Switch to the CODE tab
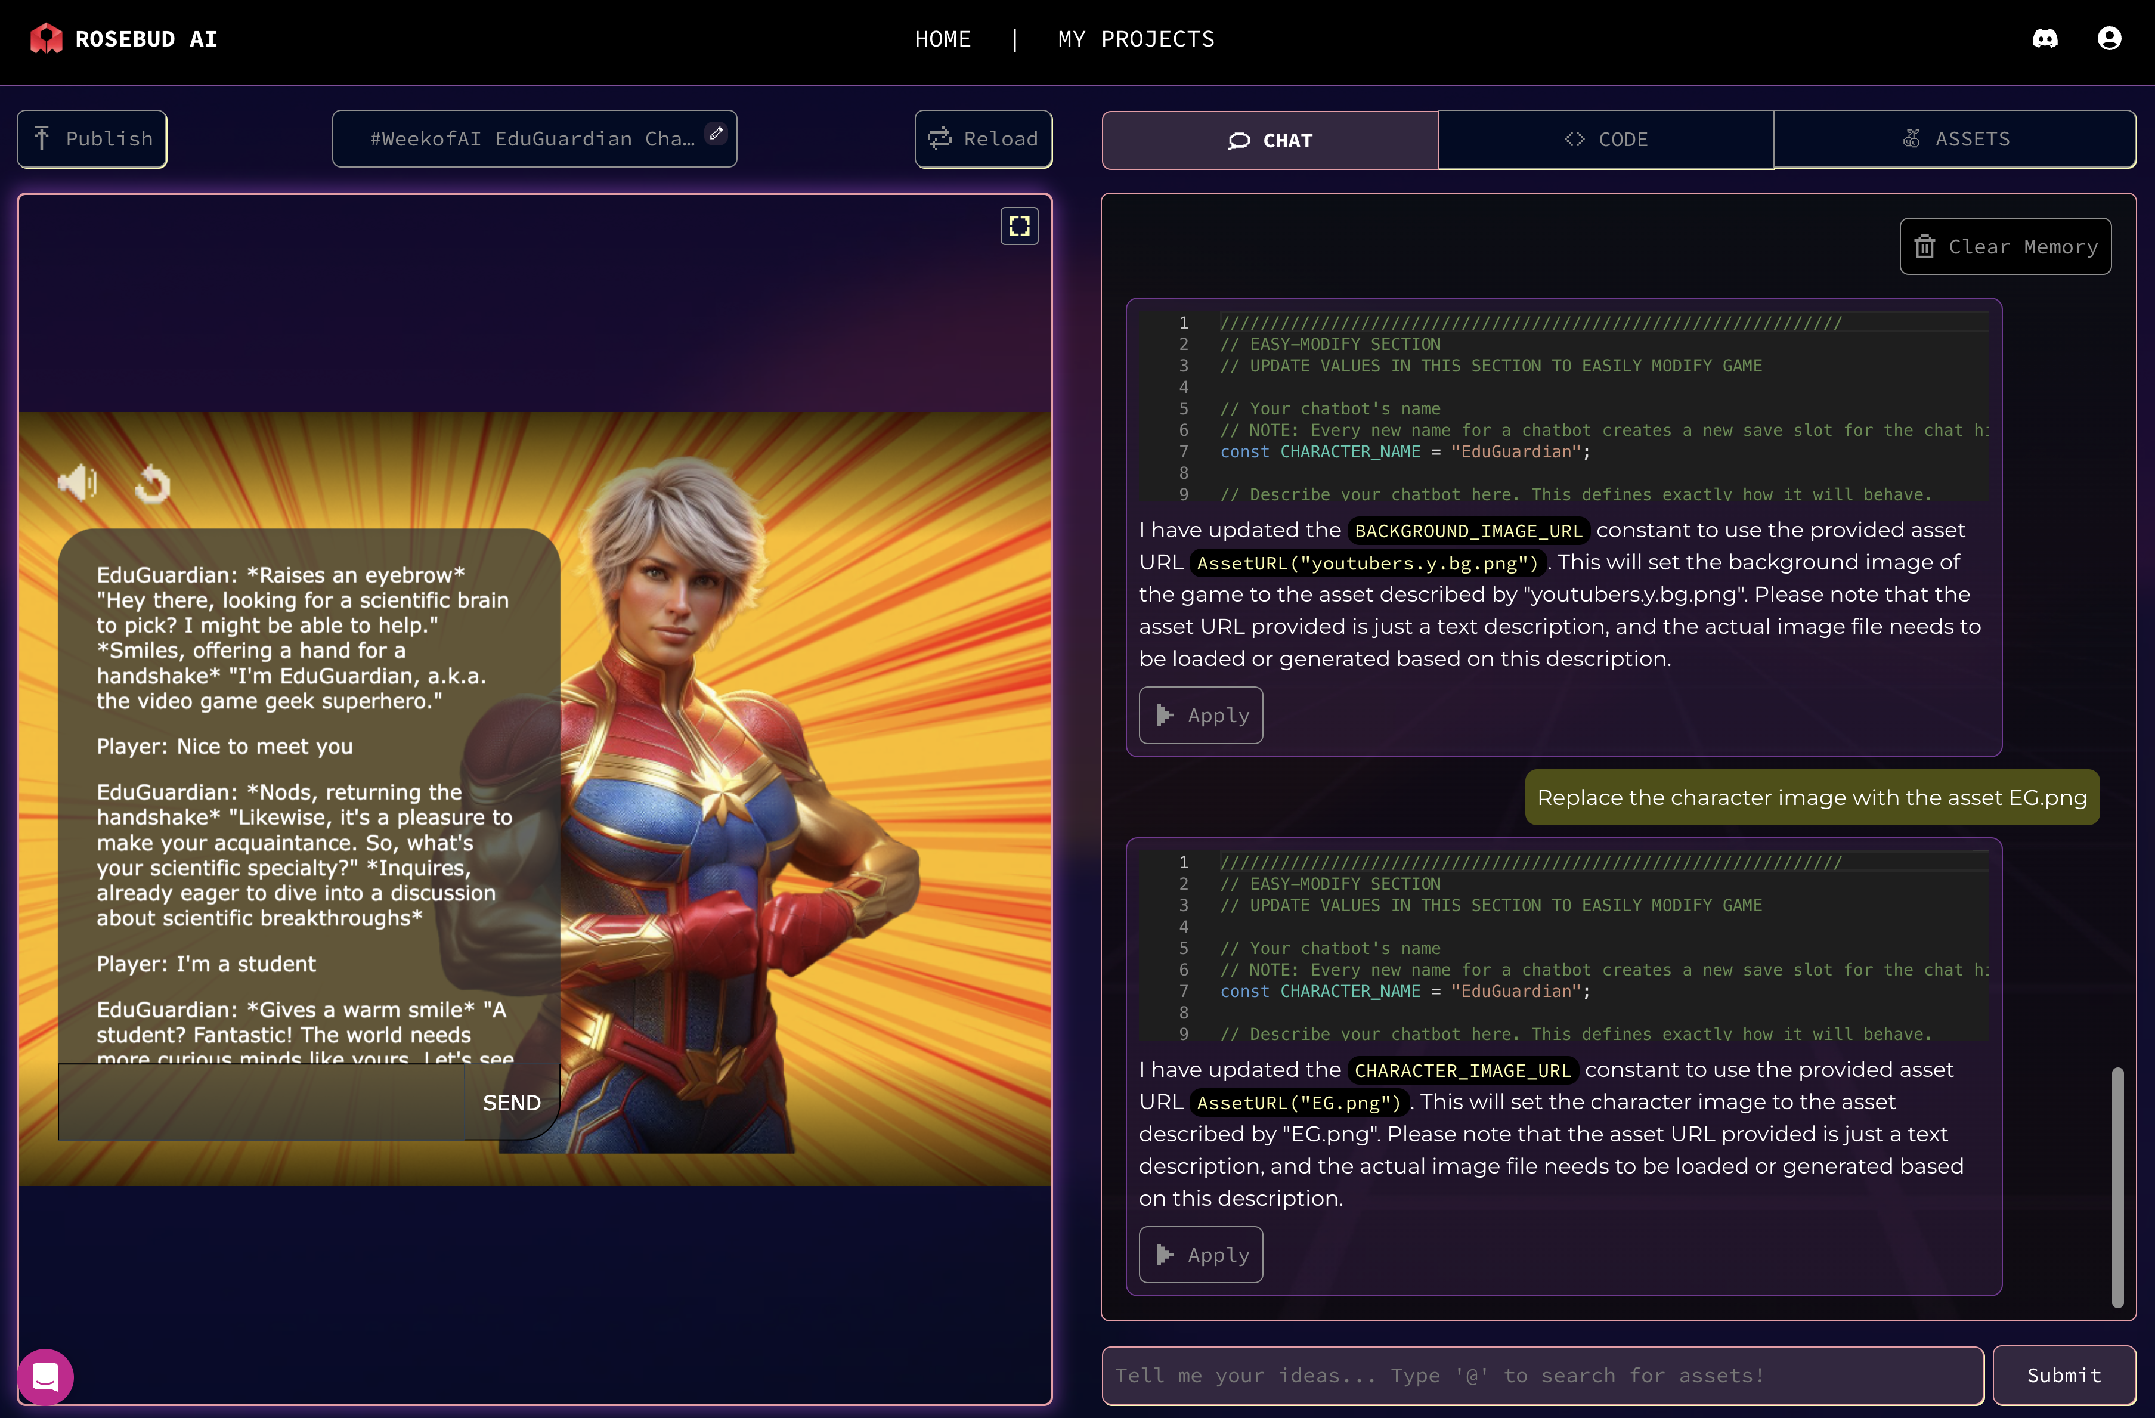Screen dimensions: 2155x1418 pos(1605,140)
